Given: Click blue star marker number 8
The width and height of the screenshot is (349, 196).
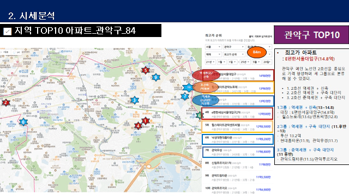Looking at the screenshot, I should [x=23, y=122].
